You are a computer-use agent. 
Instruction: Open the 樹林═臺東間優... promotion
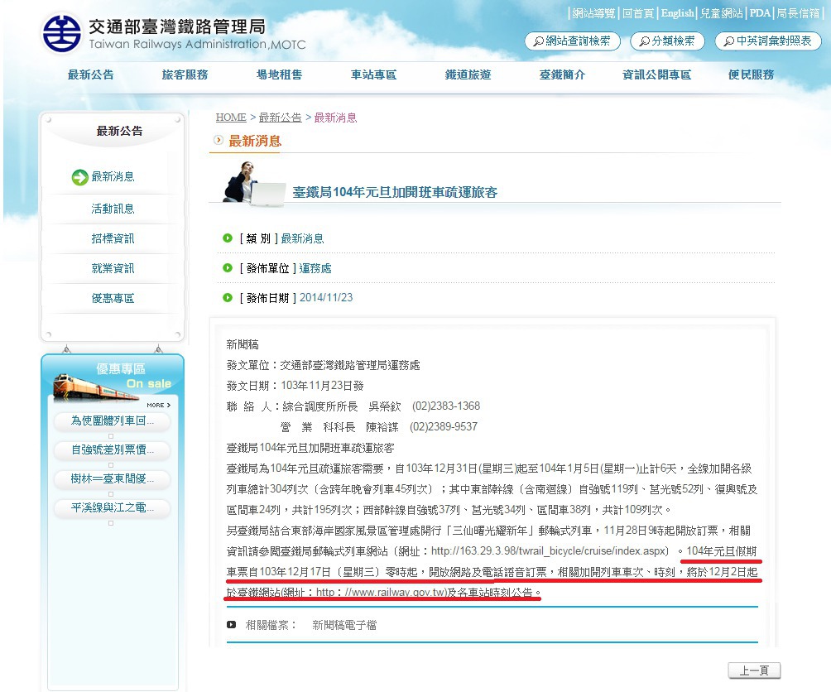(x=113, y=479)
